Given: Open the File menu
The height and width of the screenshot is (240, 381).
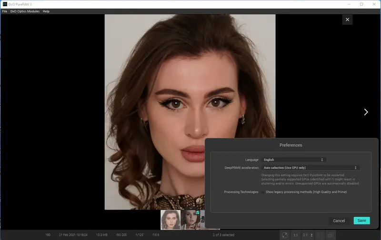Looking at the screenshot, I should tap(4, 11).
